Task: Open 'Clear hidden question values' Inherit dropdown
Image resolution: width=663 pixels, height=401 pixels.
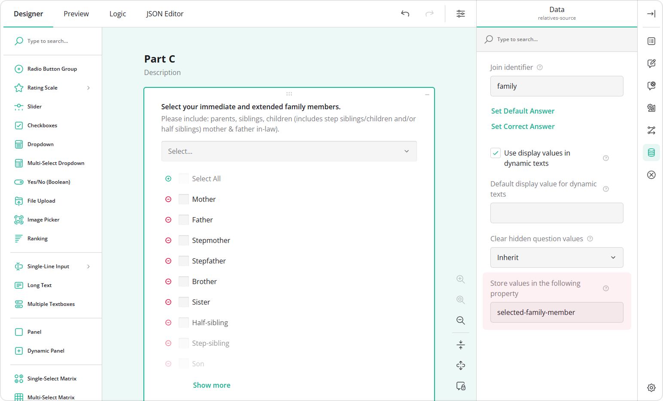Action: click(557, 257)
